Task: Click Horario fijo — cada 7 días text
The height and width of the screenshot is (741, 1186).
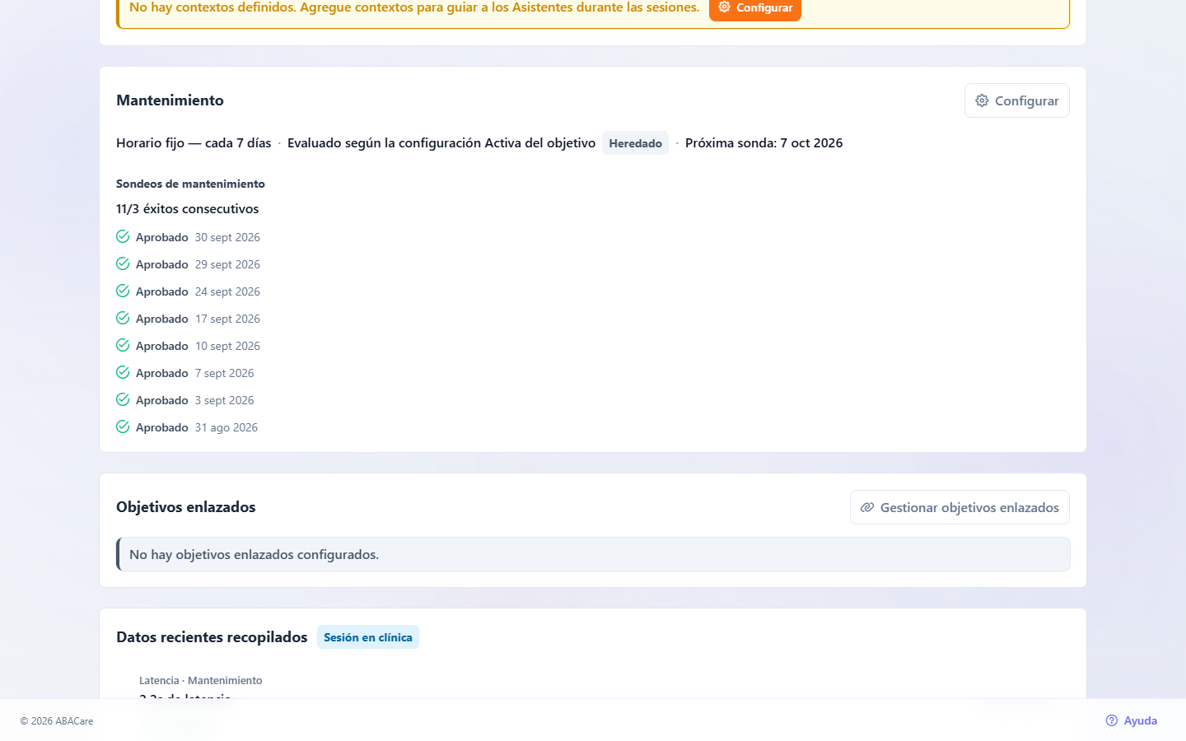Action: (194, 143)
